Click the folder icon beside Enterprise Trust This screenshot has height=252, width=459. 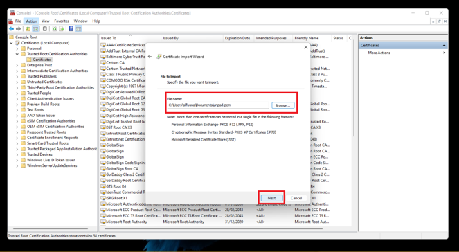24,65
